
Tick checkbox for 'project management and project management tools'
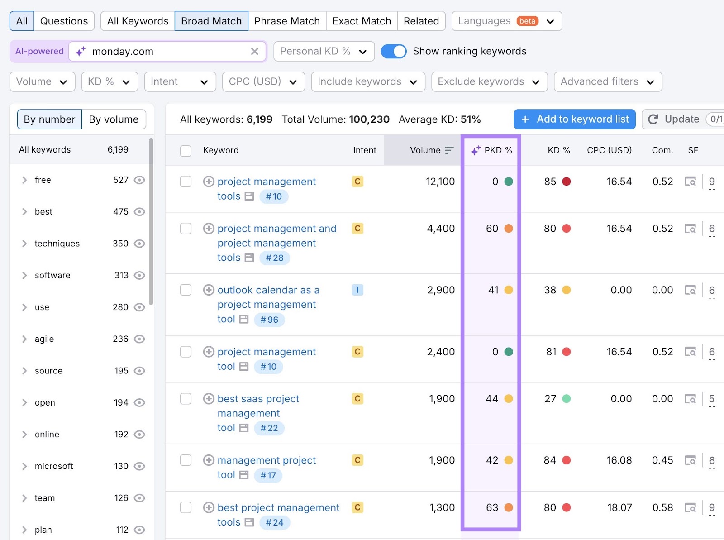186,229
